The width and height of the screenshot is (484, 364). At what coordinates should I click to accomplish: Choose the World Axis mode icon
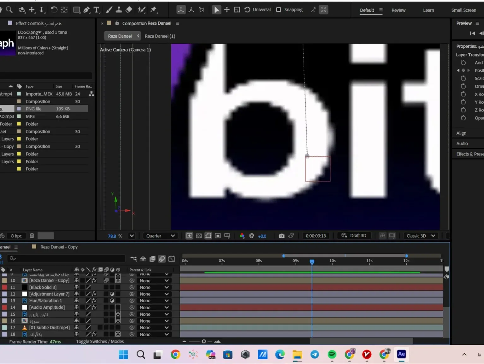point(191,10)
